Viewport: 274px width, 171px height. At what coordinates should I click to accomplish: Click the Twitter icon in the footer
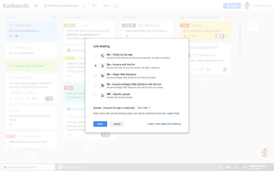pyautogui.click(x=228, y=167)
